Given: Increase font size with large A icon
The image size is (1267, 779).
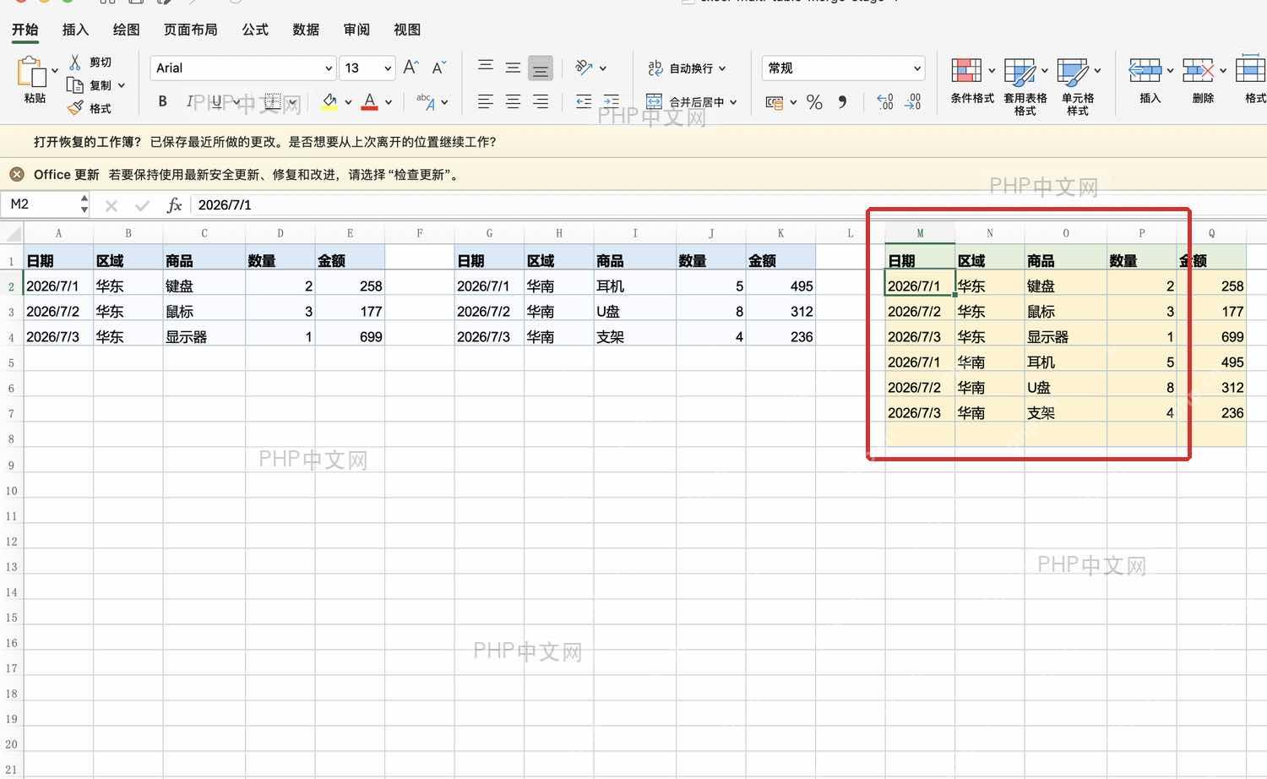Looking at the screenshot, I should click(411, 68).
